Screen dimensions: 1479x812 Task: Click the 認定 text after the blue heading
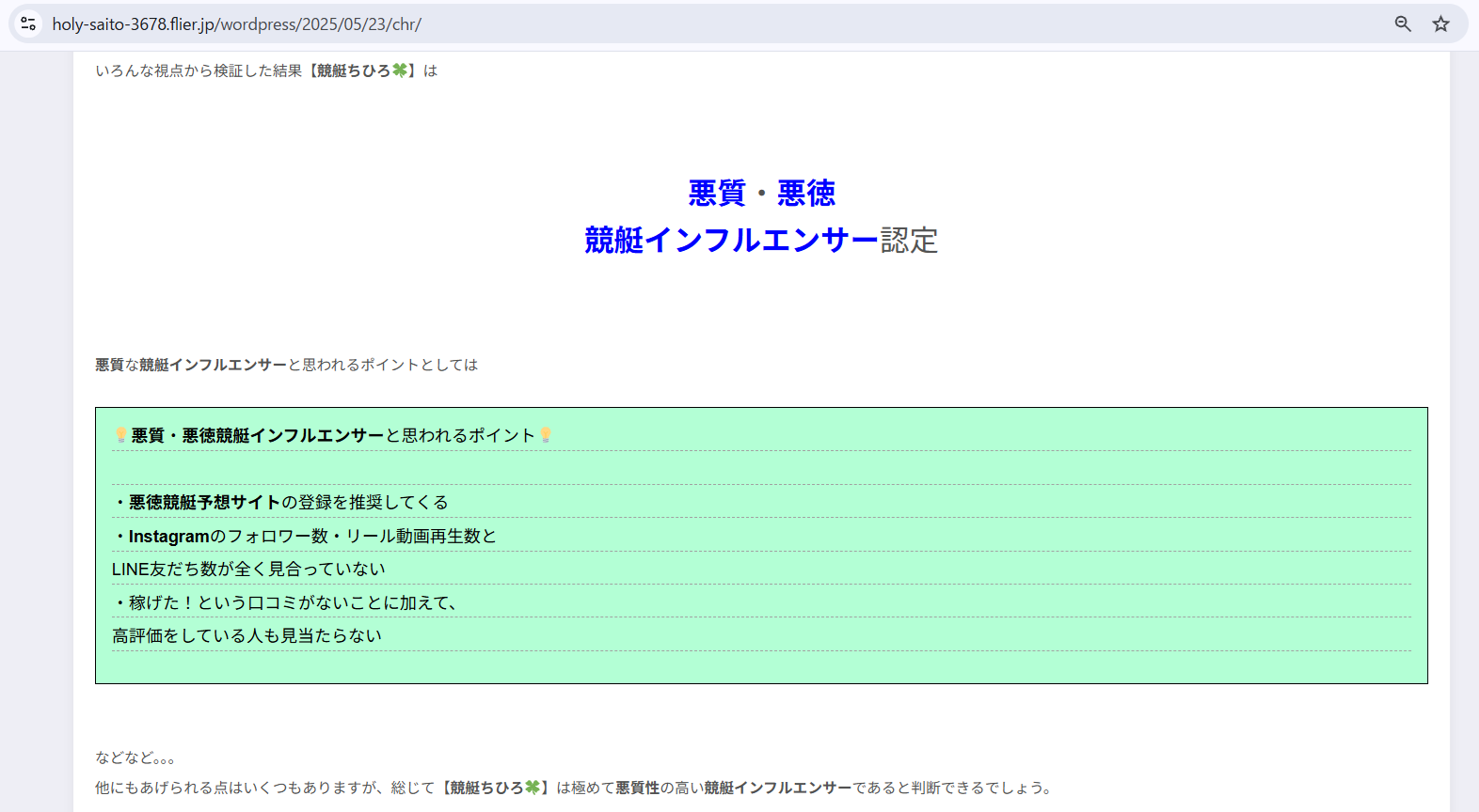[x=909, y=240]
